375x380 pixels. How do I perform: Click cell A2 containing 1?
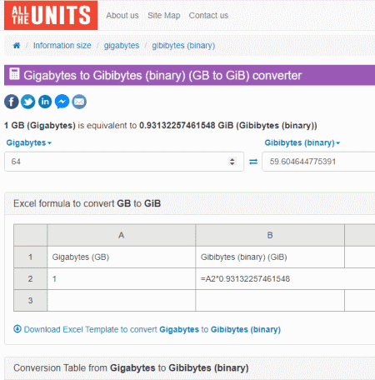(122, 278)
